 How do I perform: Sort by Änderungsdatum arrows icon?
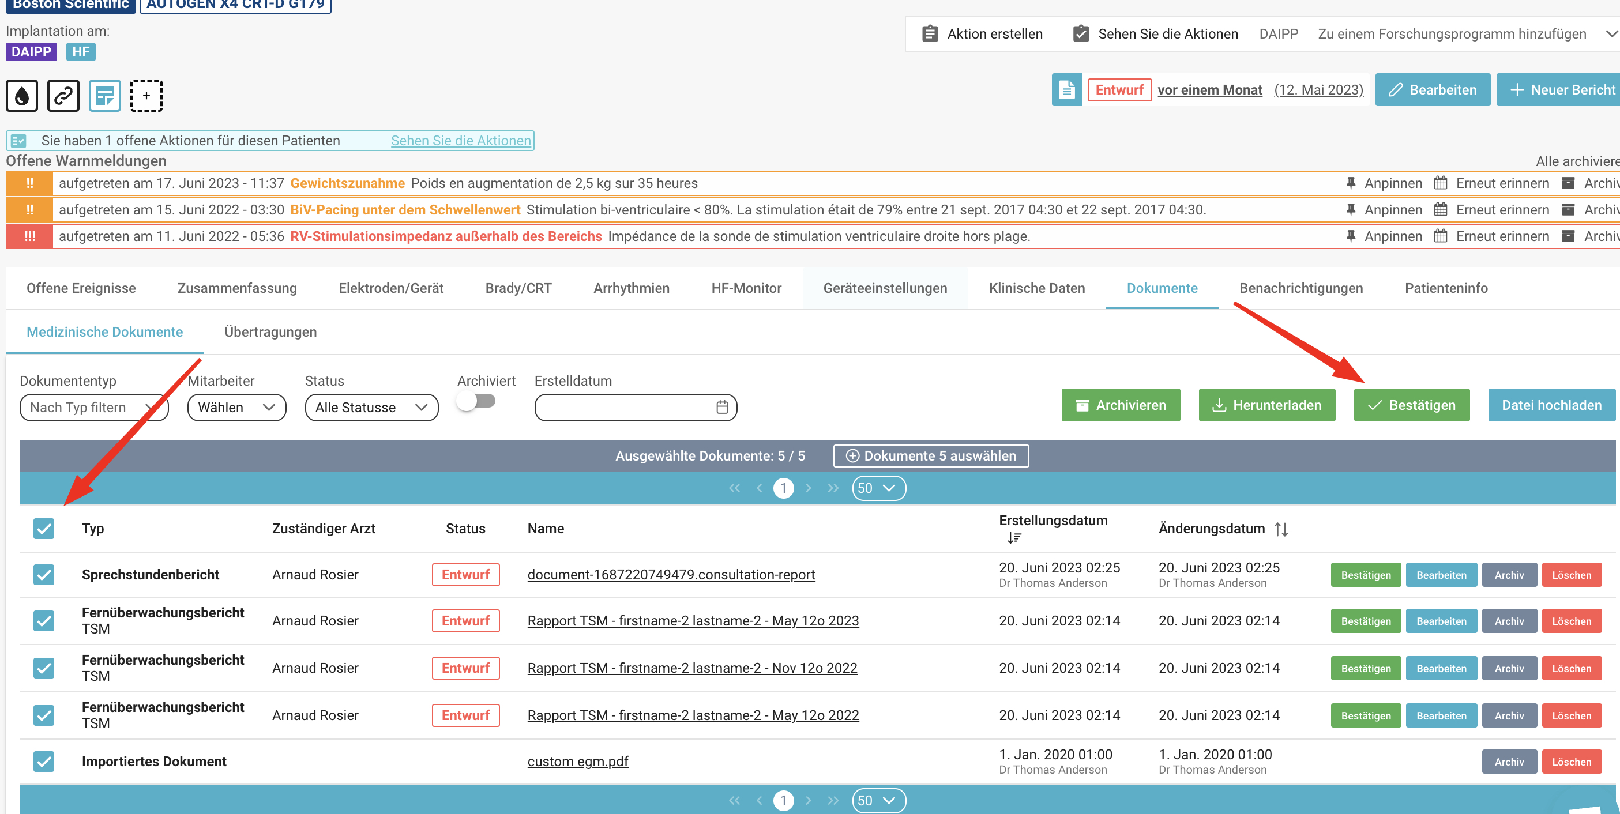click(x=1281, y=529)
